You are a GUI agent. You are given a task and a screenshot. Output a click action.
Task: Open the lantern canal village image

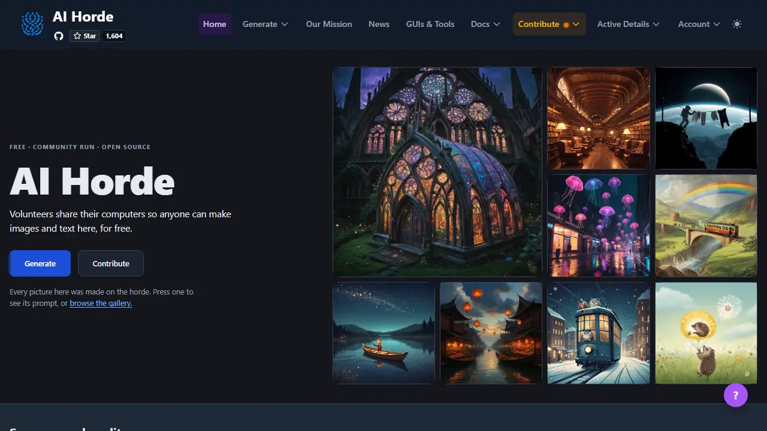491,333
